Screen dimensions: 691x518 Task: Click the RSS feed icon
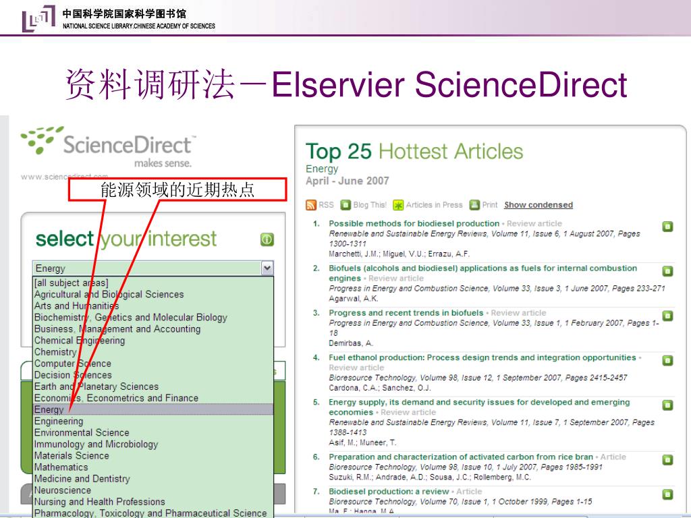(x=310, y=205)
